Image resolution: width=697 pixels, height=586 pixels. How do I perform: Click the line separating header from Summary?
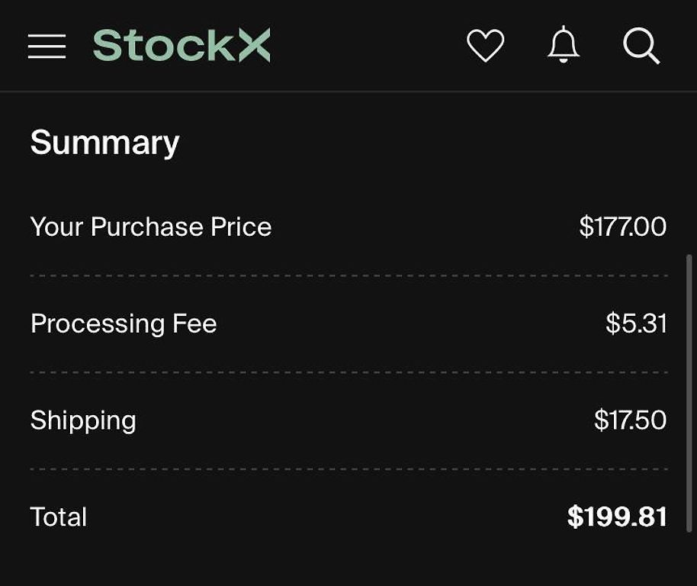coord(348,92)
